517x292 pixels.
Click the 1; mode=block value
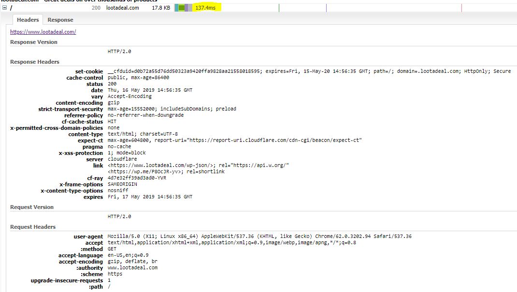pyautogui.click(x=127, y=153)
